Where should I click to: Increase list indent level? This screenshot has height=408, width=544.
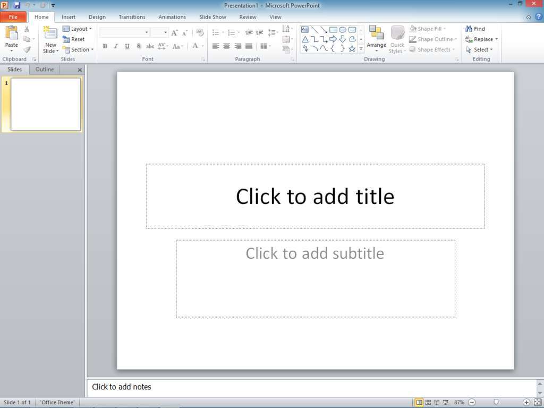click(x=259, y=32)
